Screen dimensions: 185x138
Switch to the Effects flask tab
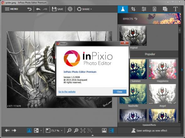(x=123, y=9)
